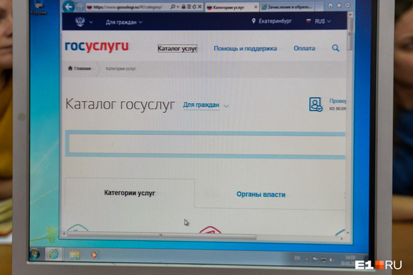
Task: Click the site search magnifier icon
Action: tap(336, 48)
